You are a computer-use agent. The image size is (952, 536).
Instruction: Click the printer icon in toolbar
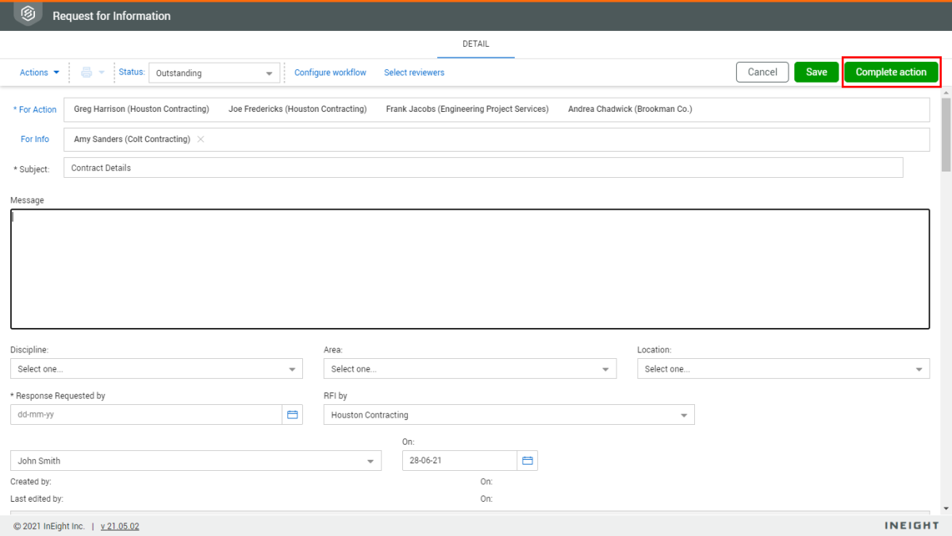pos(86,72)
